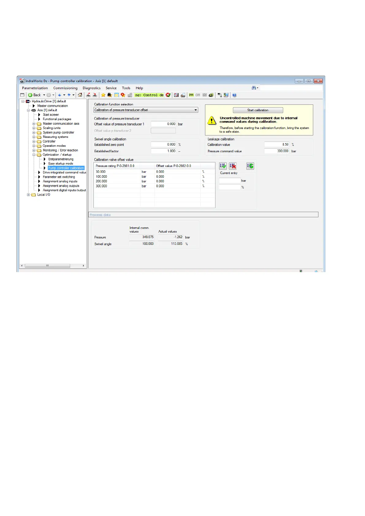Viewport: 365px width, 516px height.
Task: Expand the Controller folder
Action: (34, 142)
